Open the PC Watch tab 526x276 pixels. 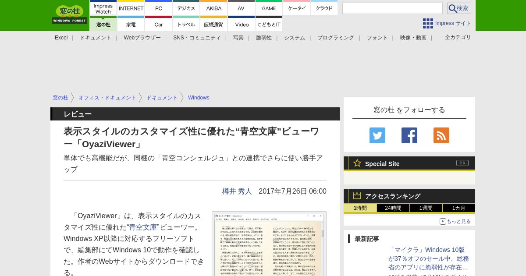point(159,8)
